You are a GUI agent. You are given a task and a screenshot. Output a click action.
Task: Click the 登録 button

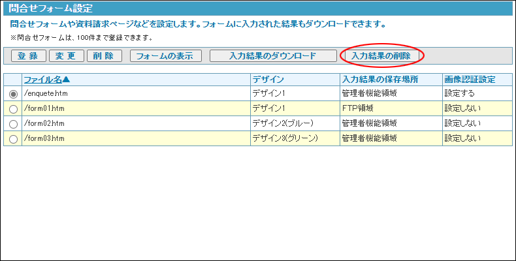[28, 56]
